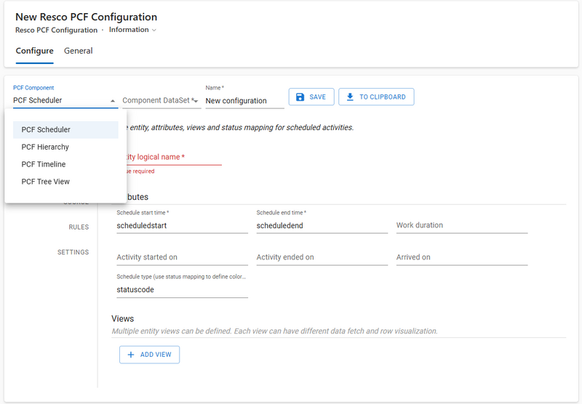Edit the Schedule end time field

pos(322,226)
